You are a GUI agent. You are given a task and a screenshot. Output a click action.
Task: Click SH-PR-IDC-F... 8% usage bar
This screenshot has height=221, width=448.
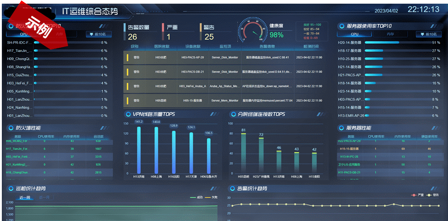point(68,43)
